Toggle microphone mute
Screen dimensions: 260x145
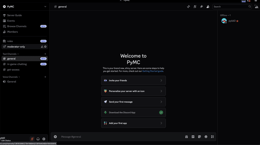point(32,139)
